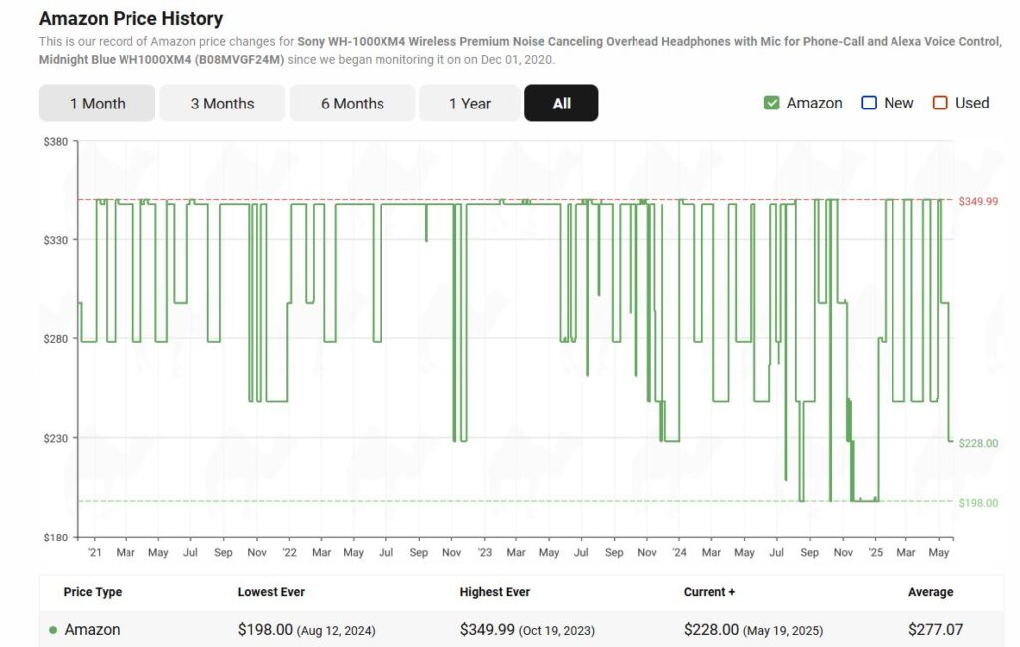Select the All time range tab
The image size is (1020, 647).
pos(561,104)
